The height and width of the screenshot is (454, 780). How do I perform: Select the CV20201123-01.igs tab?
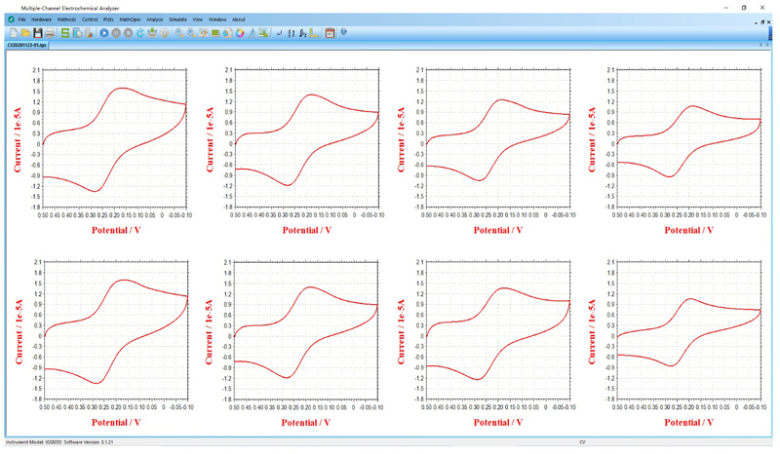pos(25,45)
